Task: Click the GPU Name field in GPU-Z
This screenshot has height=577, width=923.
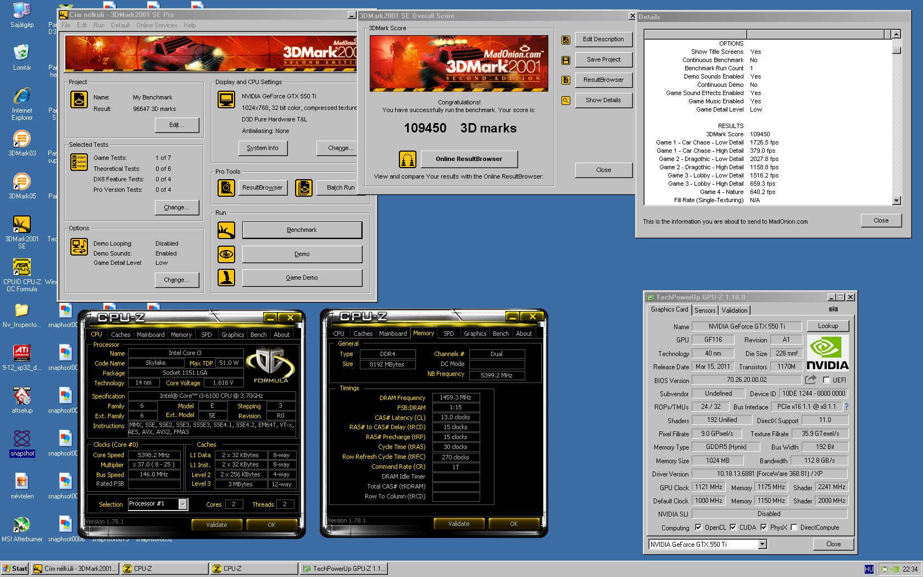Action: (746, 326)
